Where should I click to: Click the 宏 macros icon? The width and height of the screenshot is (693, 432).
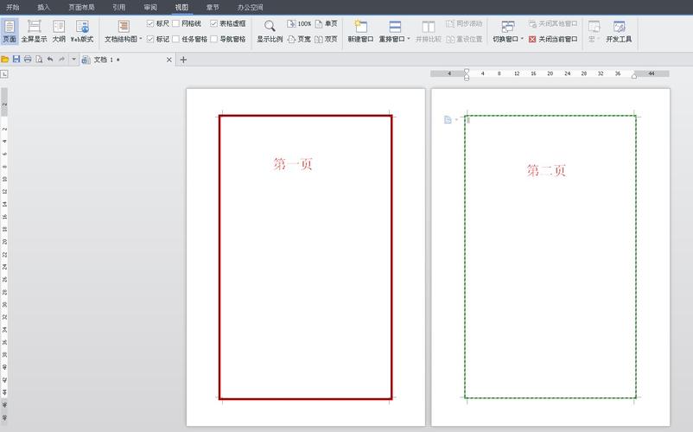point(594,27)
